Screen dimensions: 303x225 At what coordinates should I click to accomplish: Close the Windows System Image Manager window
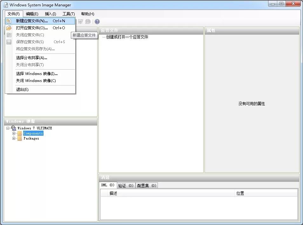(293, 4)
